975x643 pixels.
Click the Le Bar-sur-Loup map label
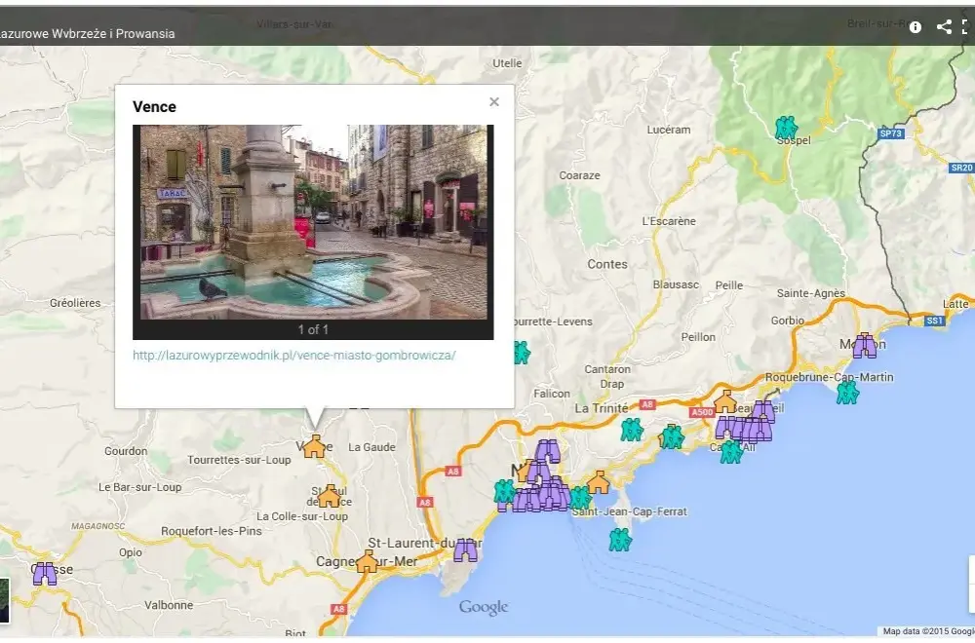tap(139, 487)
